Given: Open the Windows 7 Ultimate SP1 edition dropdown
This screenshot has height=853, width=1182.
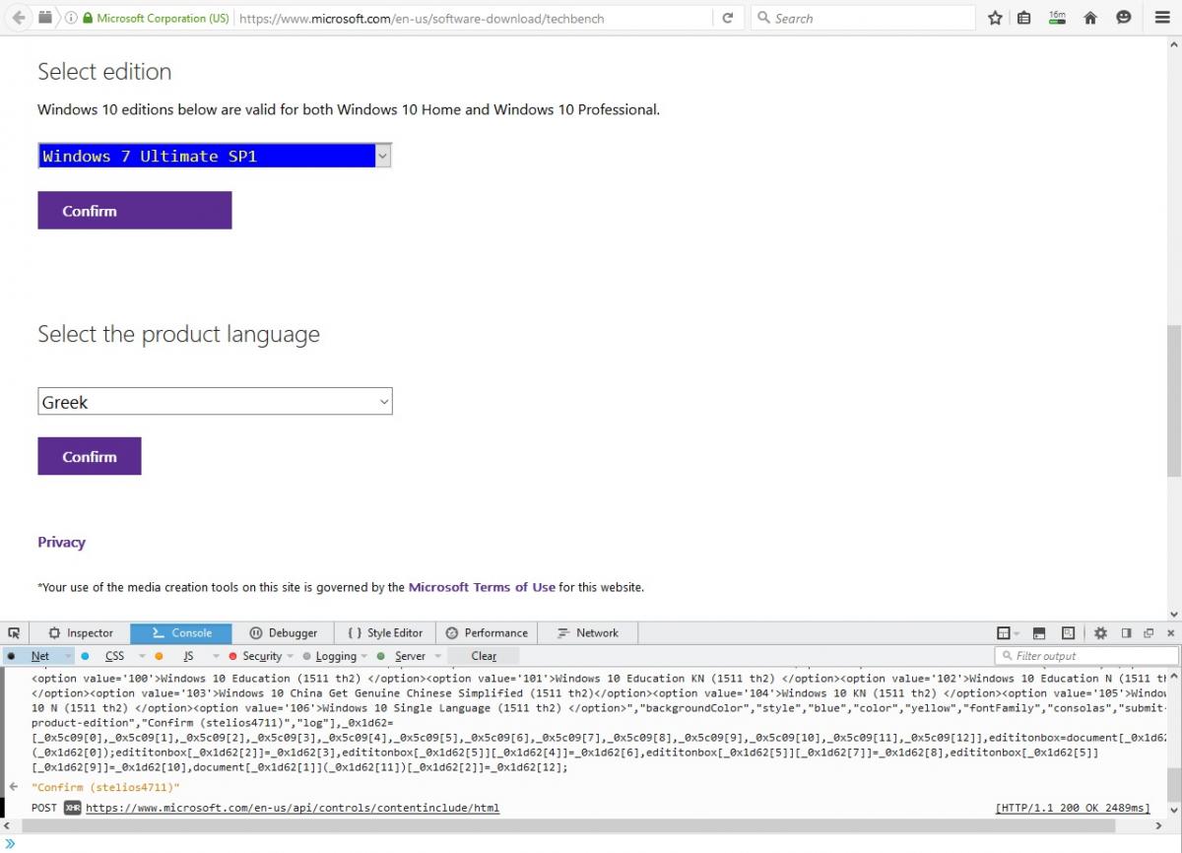Looking at the screenshot, I should click(215, 156).
